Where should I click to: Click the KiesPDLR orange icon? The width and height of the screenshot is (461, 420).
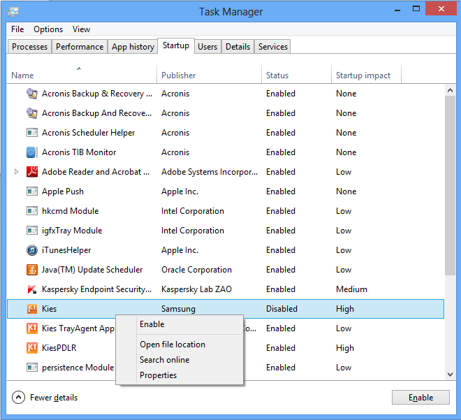[x=31, y=348]
